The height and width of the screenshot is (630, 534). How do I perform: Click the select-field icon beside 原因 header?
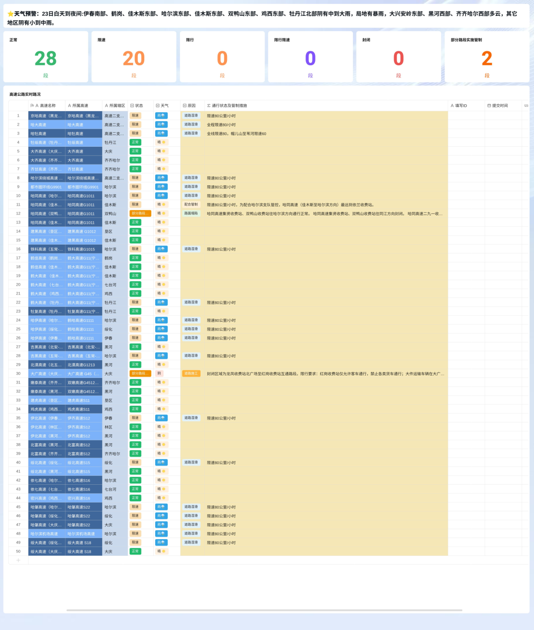point(184,106)
